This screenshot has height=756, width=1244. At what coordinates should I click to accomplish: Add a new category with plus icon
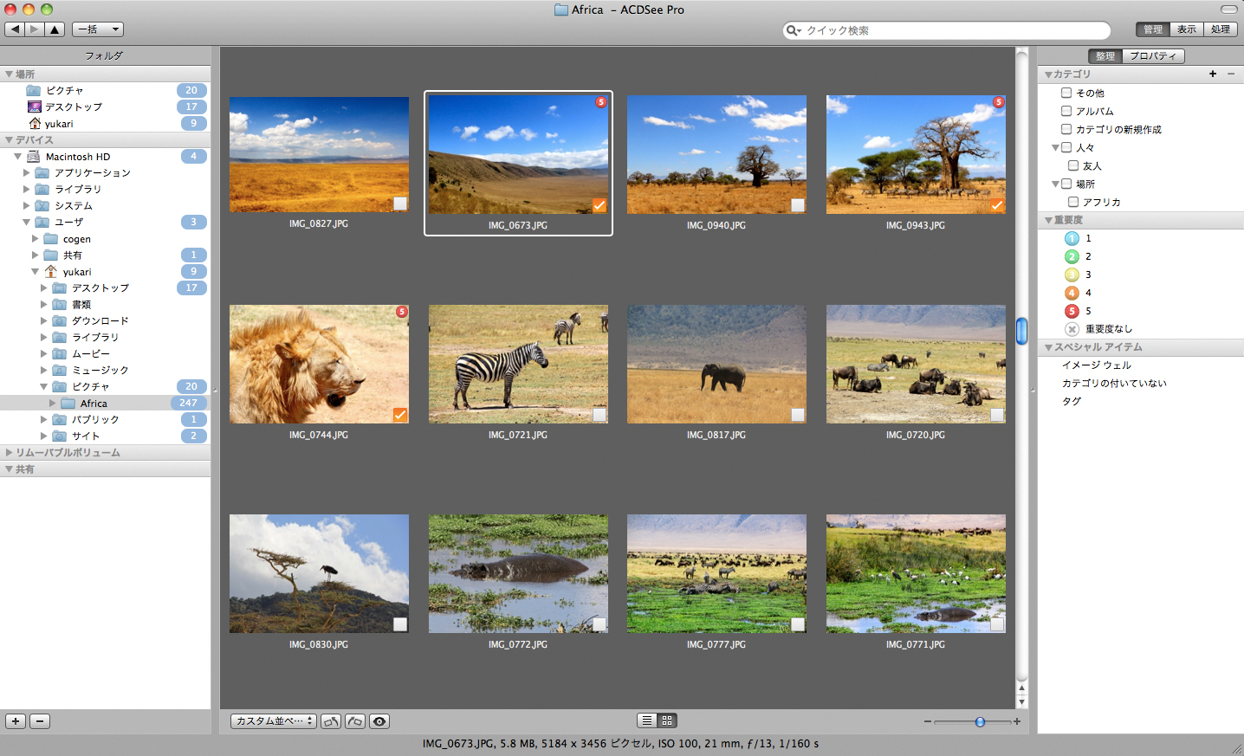coord(1213,74)
